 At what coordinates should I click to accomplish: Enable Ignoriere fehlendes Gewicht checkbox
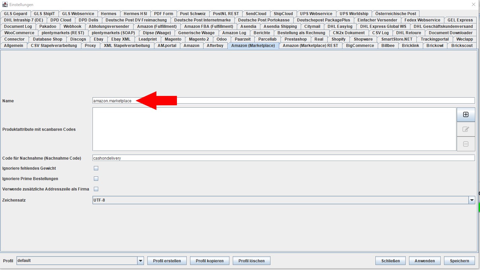click(96, 168)
